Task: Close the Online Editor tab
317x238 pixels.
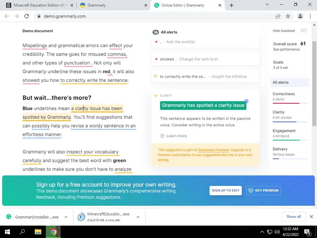Action: tap(220, 6)
